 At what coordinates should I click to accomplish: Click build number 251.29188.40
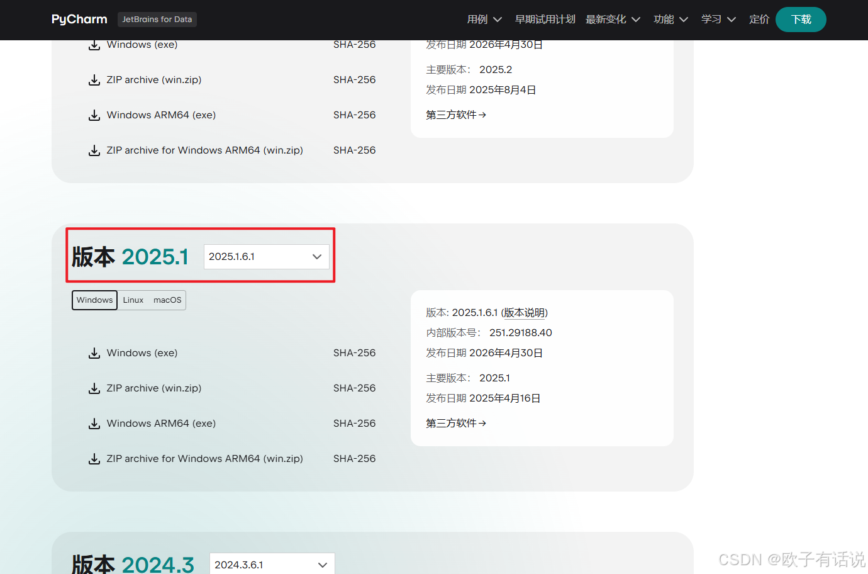coord(521,333)
